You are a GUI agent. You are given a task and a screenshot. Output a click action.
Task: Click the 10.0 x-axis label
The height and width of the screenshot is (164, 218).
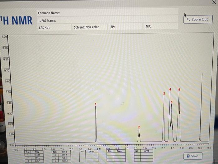[16, 150]
